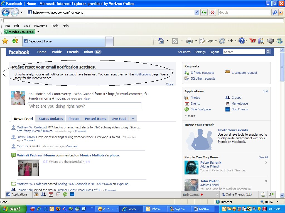Open the Photos application in the sidebar
285x213 pixels.
pyautogui.click(x=195, y=98)
